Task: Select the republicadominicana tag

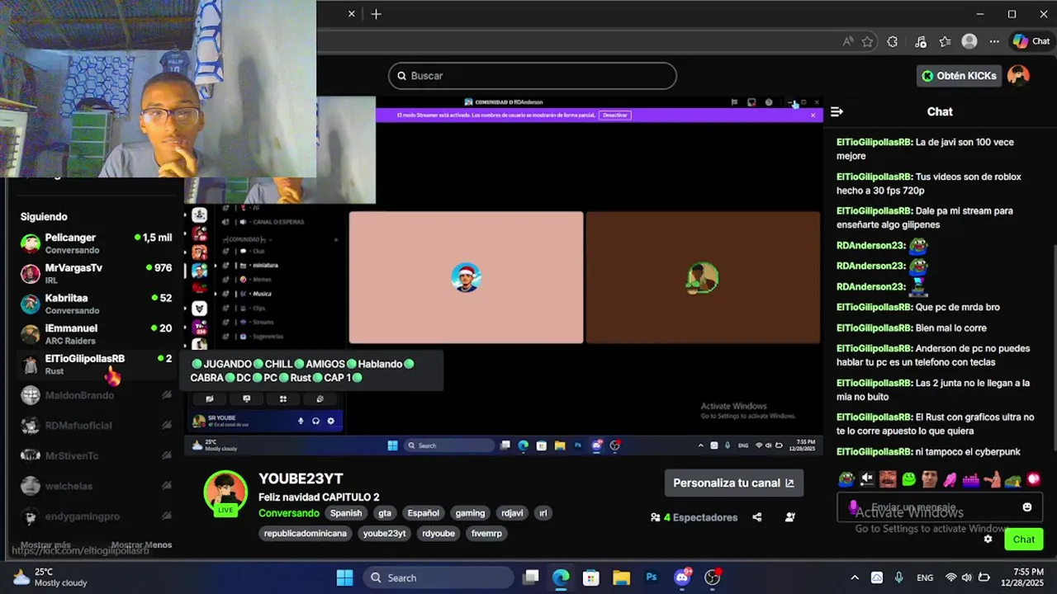Action: (306, 534)
